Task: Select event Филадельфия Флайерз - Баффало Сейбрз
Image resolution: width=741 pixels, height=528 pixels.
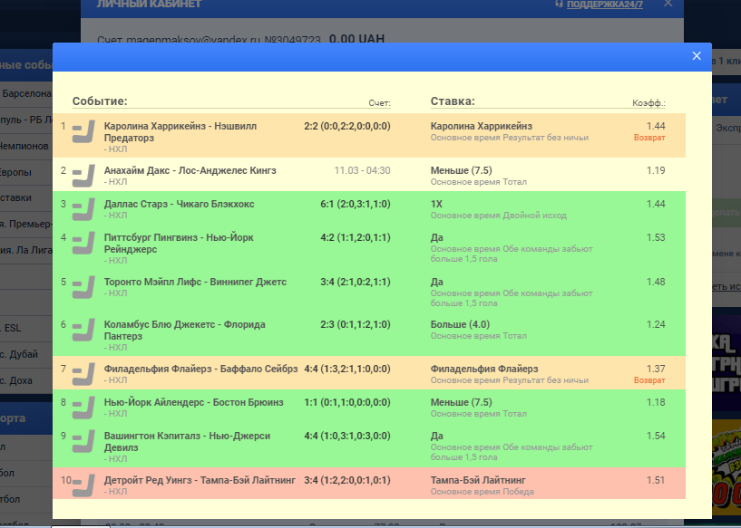Action: coord(200,369)
